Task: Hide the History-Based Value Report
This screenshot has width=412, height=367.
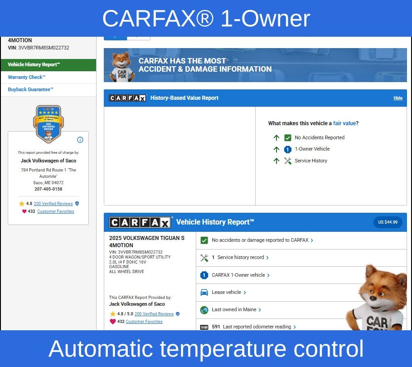Action: click(397, 98)
